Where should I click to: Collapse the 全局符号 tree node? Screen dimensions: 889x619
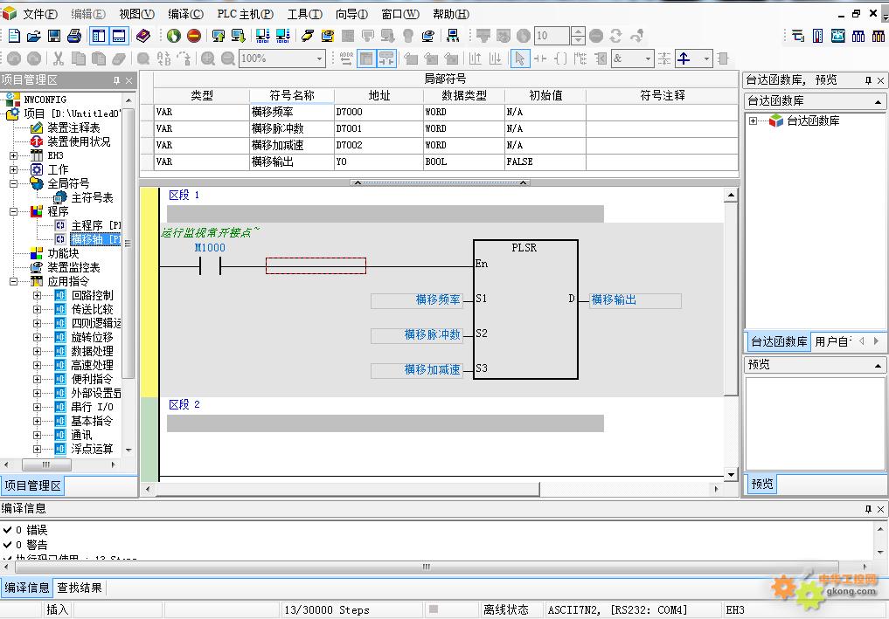coord(14,183)
